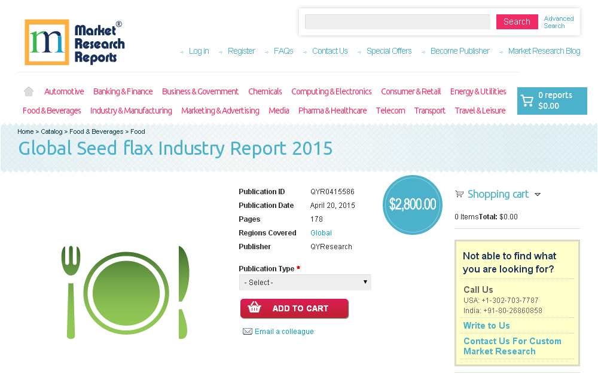Screen dimensions: 598x392
Task: Open the Special Offers menu item
Action: (x=389, y=51)
